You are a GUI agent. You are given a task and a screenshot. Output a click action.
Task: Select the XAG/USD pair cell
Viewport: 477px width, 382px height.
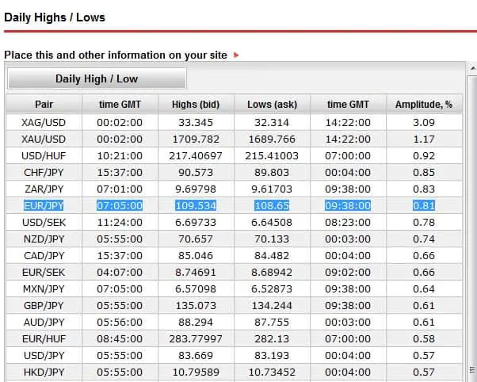pos(44,122)
